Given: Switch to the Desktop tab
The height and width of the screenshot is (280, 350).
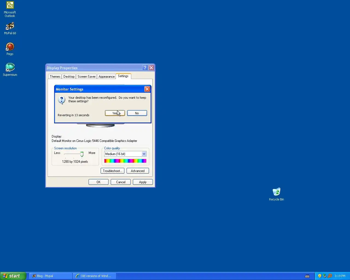Looking at the screenshot, I should [x=69, y=77].
